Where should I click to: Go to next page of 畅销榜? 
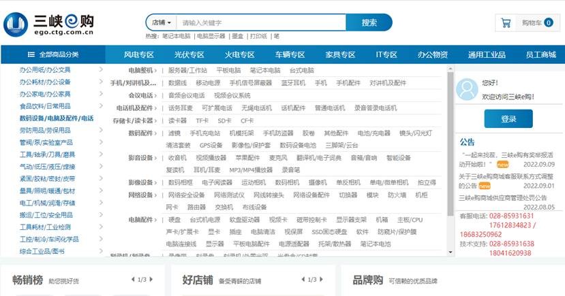(x=153, y=280)
